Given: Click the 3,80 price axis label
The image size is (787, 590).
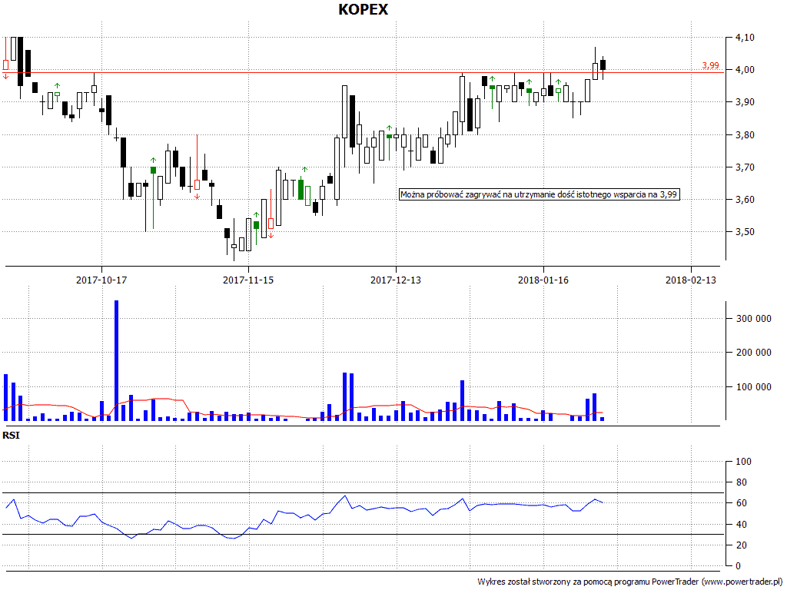Looking at the screenshot, I should [745, 135].
